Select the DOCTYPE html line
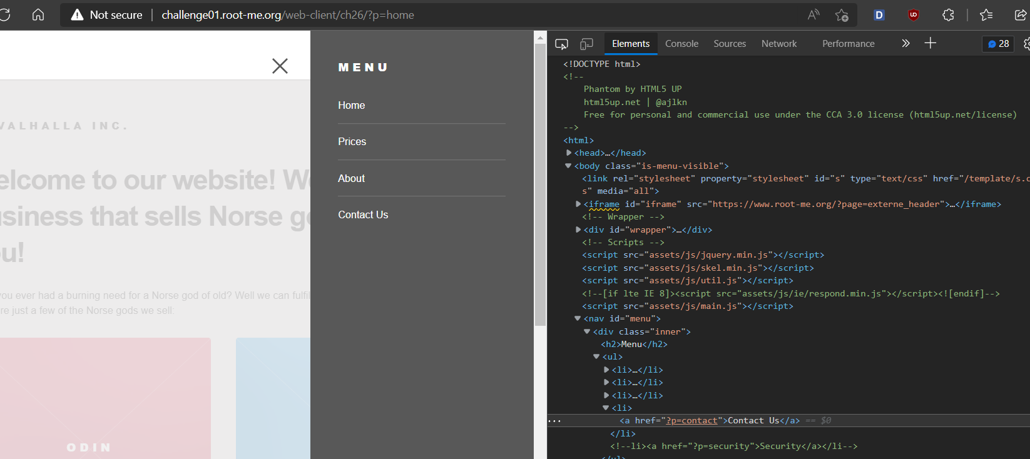 [x=602, y=64]
